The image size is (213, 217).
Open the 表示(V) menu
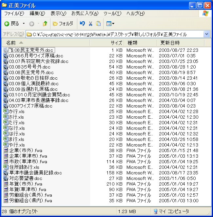(58, 13)
